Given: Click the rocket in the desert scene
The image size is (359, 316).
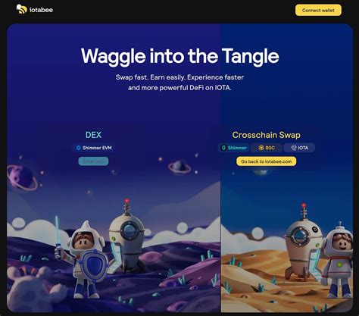Looking at the screenshot, I should [x=304, y=241].
